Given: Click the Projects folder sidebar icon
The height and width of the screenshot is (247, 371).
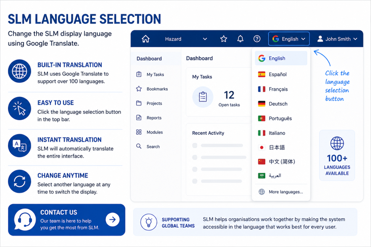Looking at the screenshot, I should [139, 103].
